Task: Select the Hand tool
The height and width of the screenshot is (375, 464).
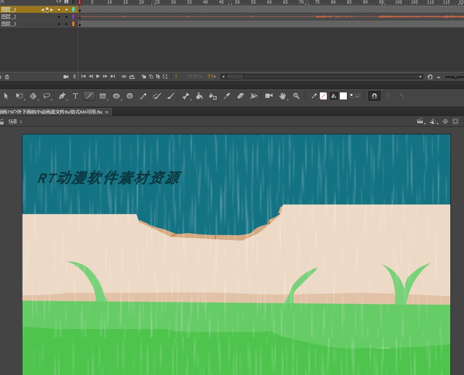Action: 283,96
